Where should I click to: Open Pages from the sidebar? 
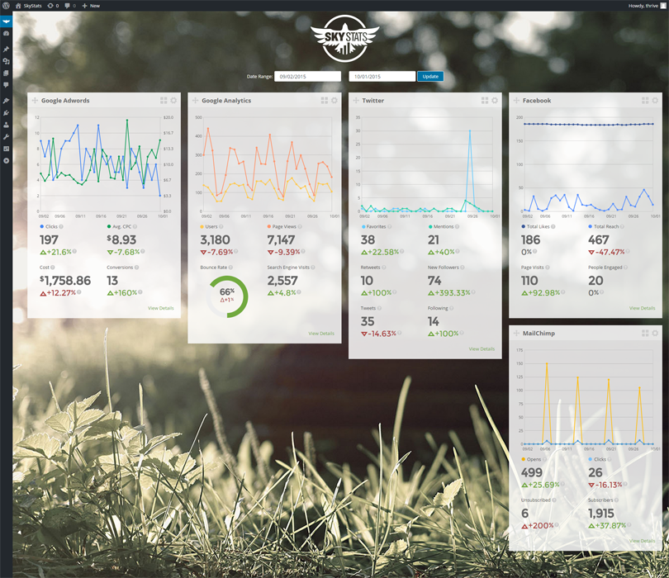tap(6, 73)
